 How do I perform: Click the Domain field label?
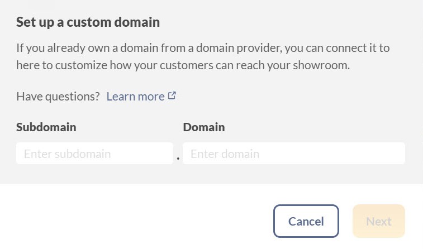(x=204, y=127)
